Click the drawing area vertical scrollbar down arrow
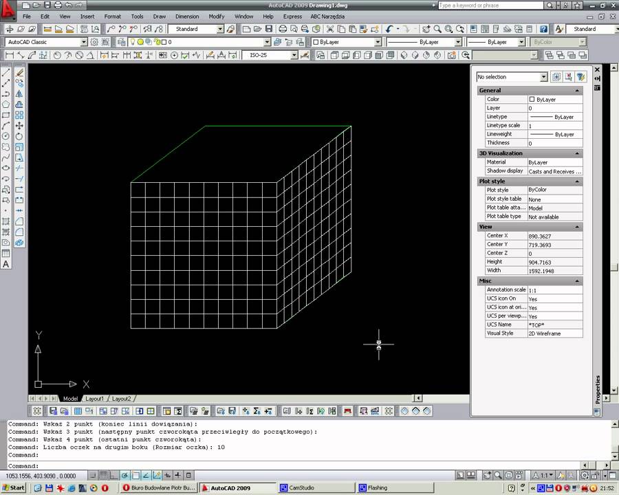 614,390
